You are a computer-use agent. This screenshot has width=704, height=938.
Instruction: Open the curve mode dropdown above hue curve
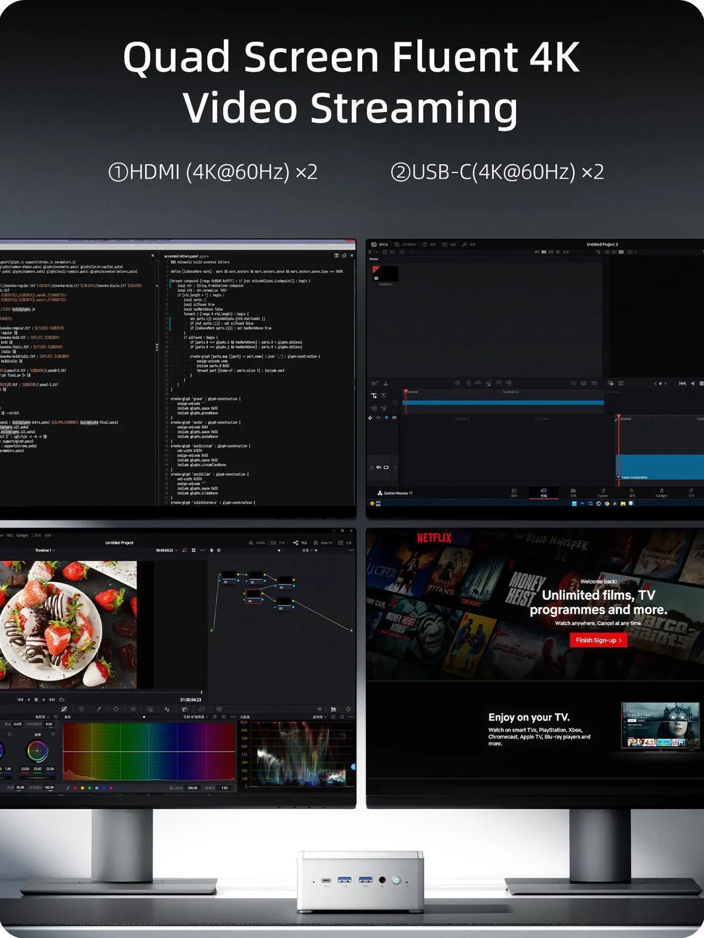[x=196, y=717]
